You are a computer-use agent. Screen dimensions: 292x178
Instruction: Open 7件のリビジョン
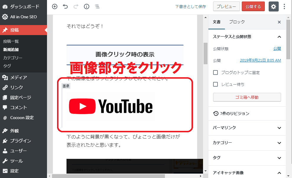click(247, 113)
